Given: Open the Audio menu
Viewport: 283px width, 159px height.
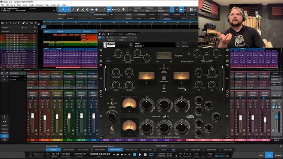Looking at the screenshot, I should point(31,5).
